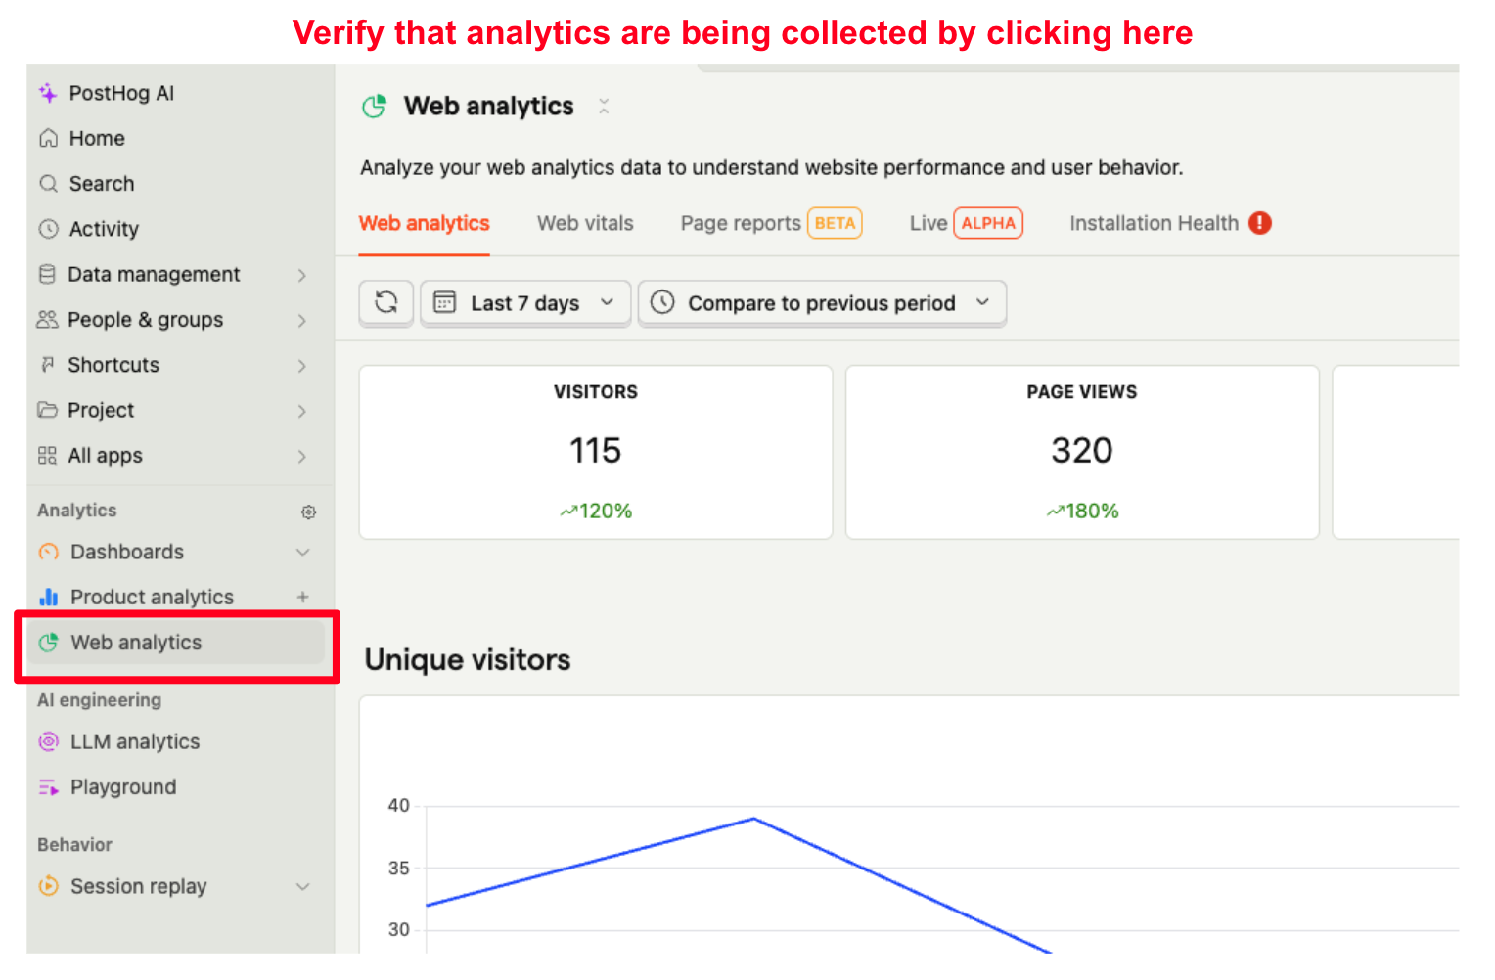1495x980 pixels.
Task: Expand the Session replay section
Action: point(301,886)
